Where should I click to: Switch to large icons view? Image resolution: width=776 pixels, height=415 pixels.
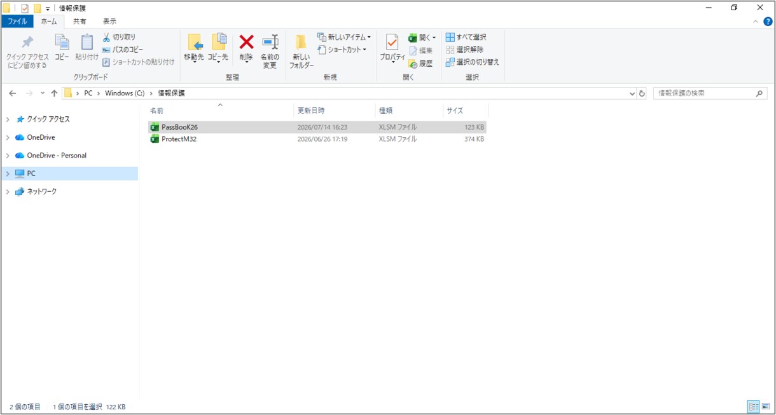[x=766, y=406]
